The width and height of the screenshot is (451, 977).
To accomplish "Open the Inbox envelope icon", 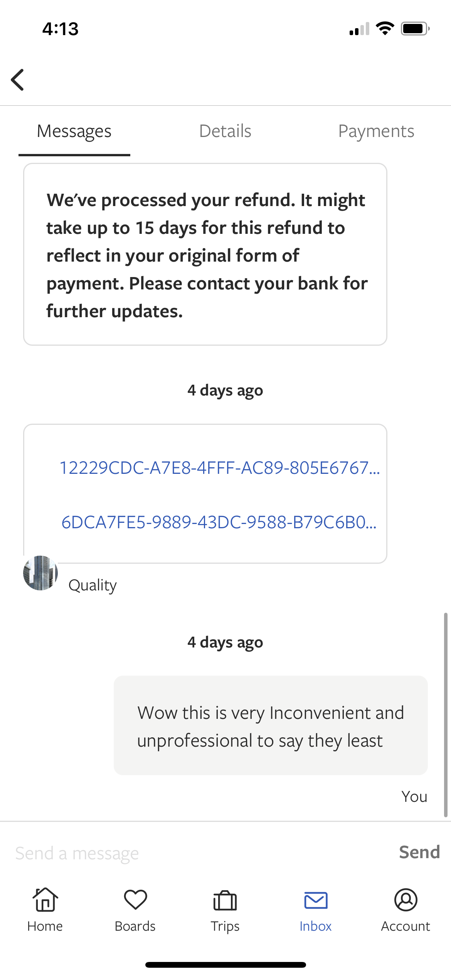I will 316,901.
